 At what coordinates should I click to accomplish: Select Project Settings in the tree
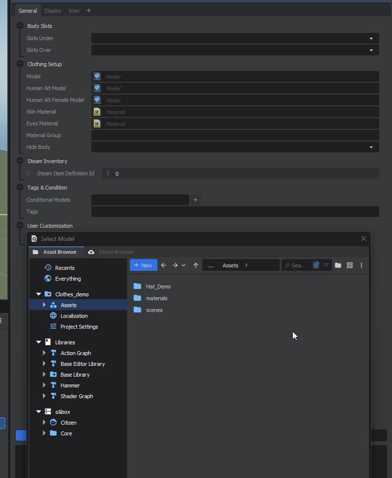click(x=79, y=327)
